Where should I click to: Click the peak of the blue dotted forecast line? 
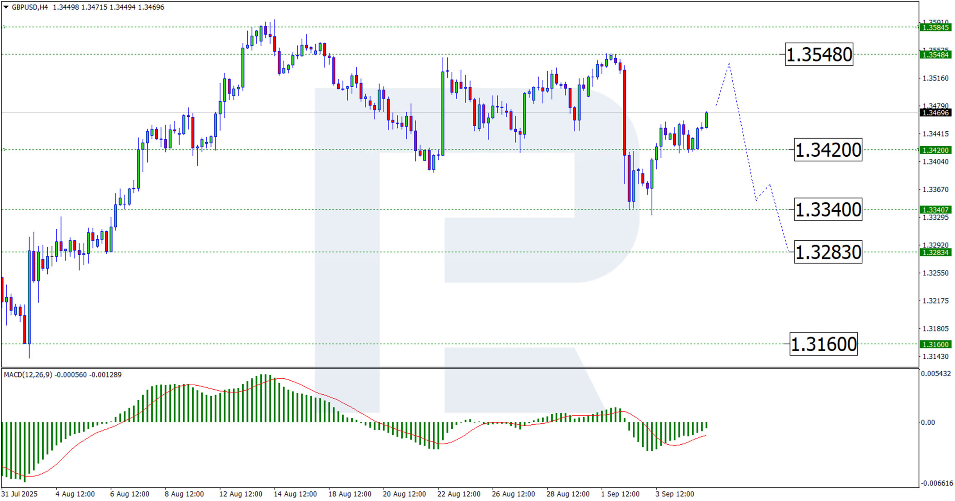729,64
